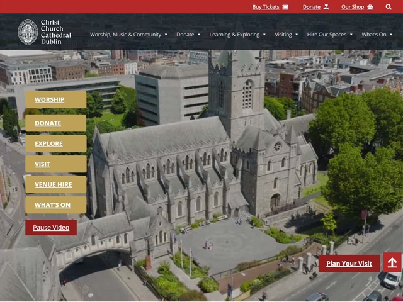This screenshot has width=403, height=302.
Task: Pause the background video
Action: point(51,227)
